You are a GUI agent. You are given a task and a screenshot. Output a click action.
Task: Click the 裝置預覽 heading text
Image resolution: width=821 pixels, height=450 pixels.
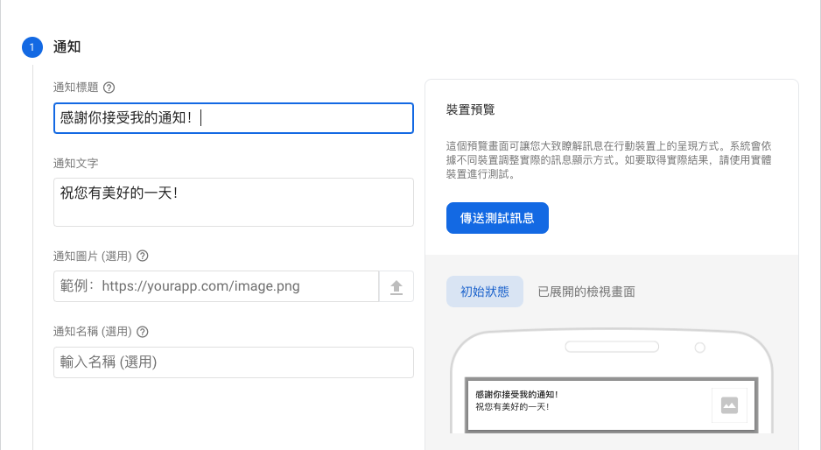(x=470, y=109)
